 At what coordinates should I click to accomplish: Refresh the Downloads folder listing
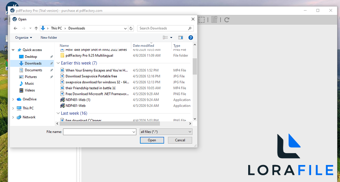131,28
